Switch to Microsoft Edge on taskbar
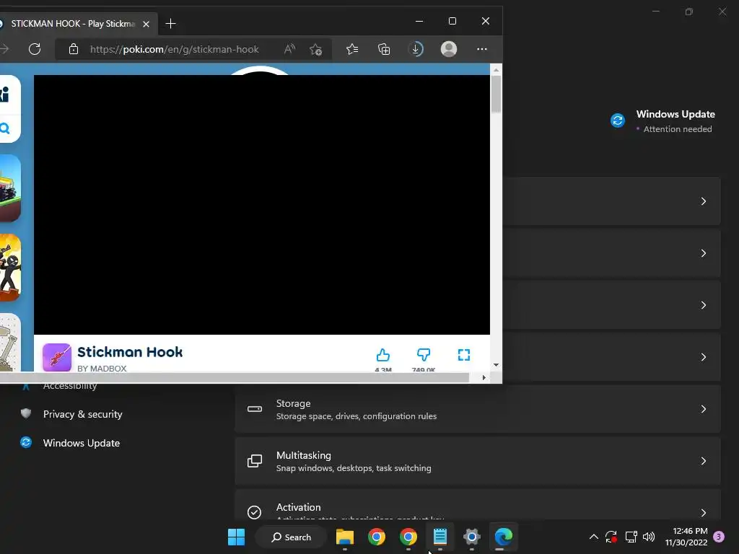 [503, 537]
